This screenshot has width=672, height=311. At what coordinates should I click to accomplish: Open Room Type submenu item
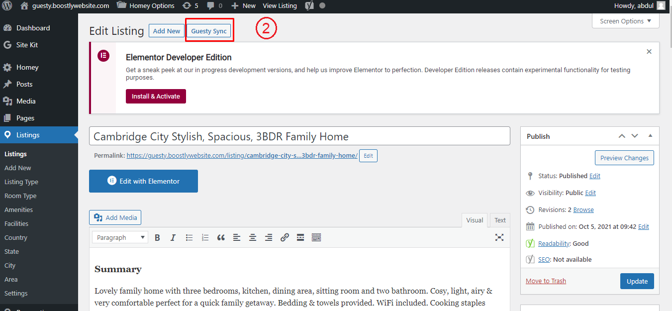click(x=20, y=196)
